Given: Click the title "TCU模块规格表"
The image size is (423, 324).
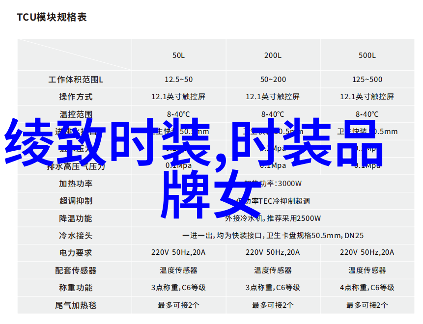Looking at the screenshot, I should click(52, 17).
